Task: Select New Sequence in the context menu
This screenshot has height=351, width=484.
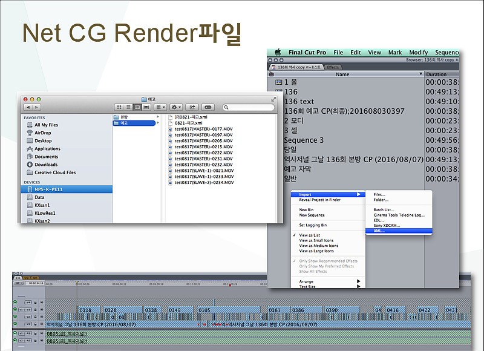Action: (x=312, y=215)
